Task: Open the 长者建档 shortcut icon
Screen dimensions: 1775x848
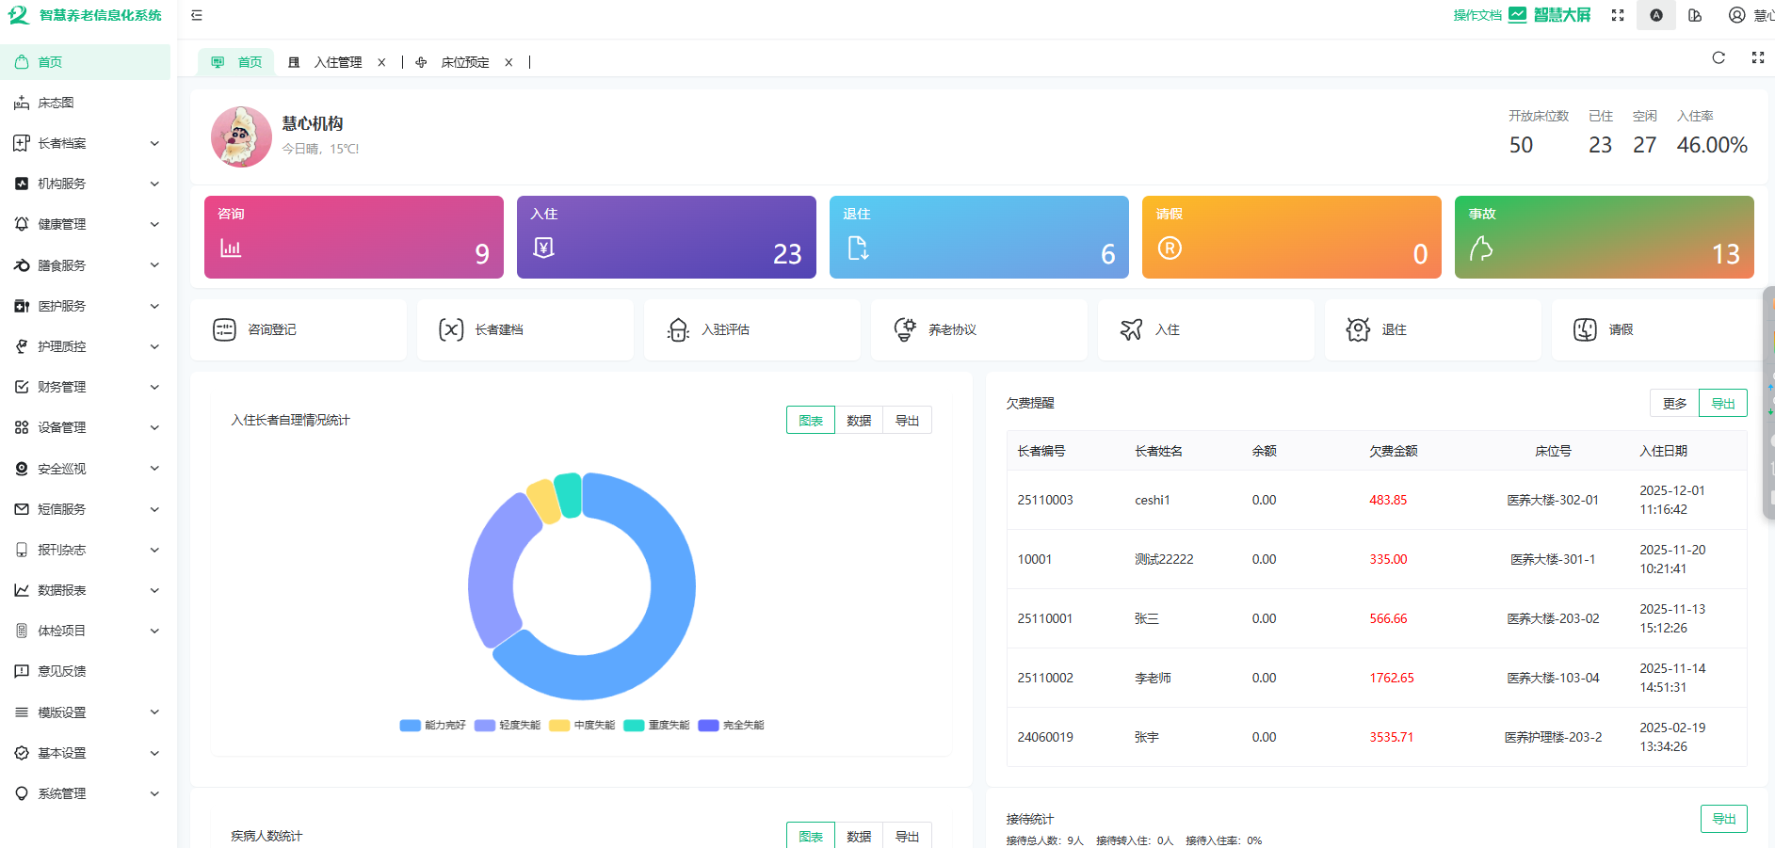Action: tap(451, 329)
